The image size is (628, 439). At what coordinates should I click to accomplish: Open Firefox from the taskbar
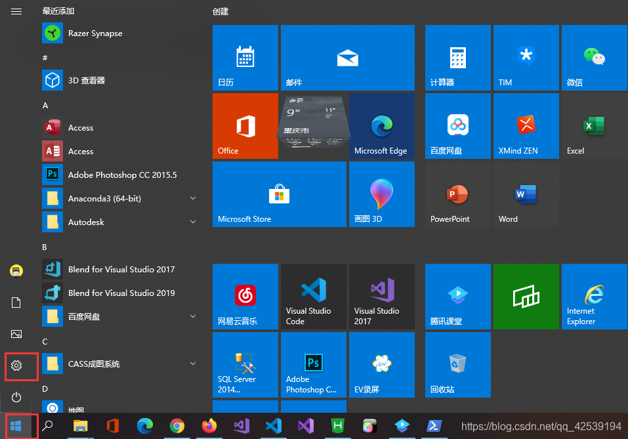(209, 426)
